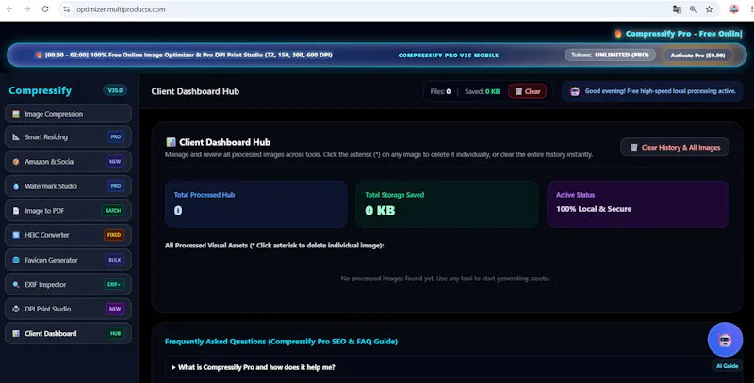
Task: Click the FIXED badge on HEIC Converter
Action: pyautogui.click(x=114, y=235)
